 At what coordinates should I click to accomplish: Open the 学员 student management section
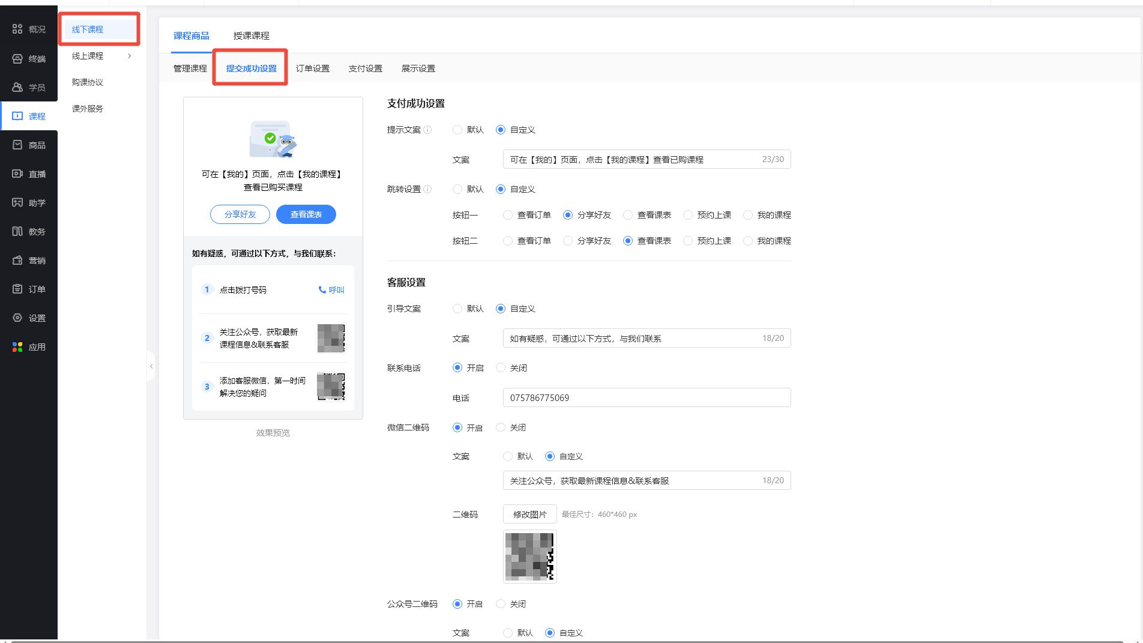(x=28, y=86)
